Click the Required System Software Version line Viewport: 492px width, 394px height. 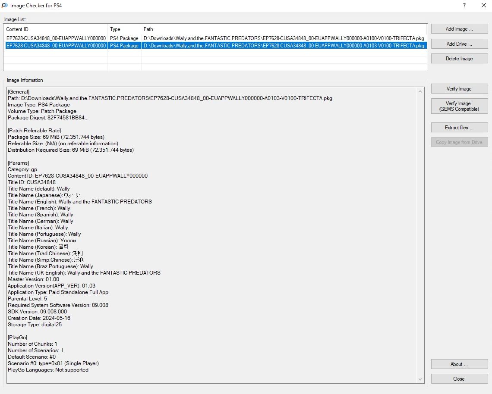point(58,305)
